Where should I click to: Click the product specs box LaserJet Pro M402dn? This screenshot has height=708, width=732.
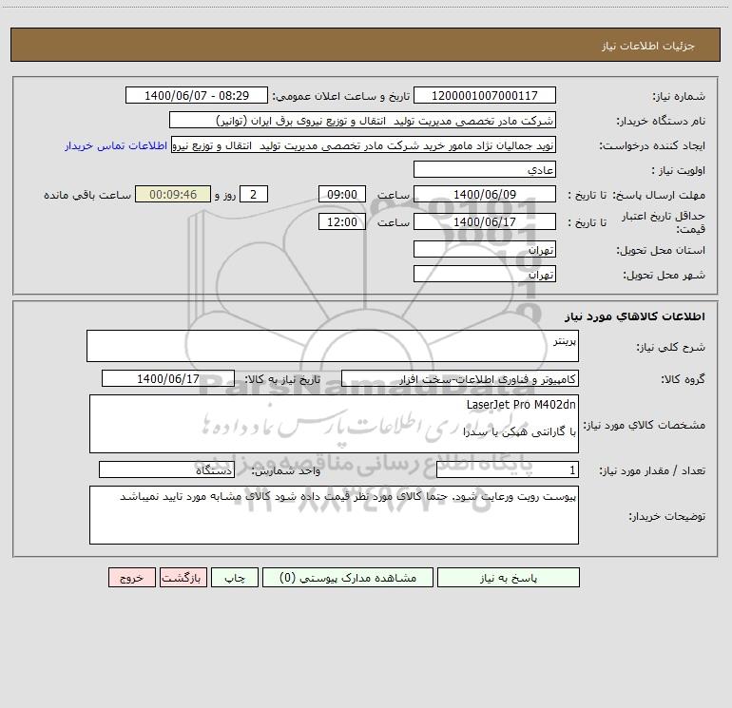pos(334,424)
